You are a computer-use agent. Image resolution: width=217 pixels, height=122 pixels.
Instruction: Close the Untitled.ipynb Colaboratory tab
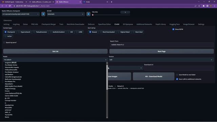[x=26, y=2]
